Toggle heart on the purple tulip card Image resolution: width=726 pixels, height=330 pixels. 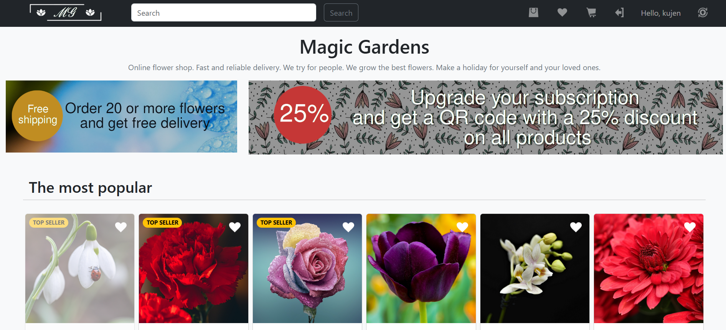[462, 227]
